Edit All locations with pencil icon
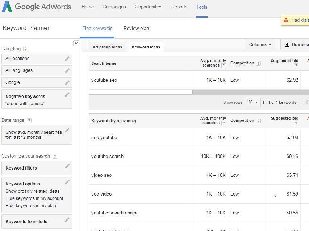Viewport: 309px width, 231px height. (x=67, y=59)
